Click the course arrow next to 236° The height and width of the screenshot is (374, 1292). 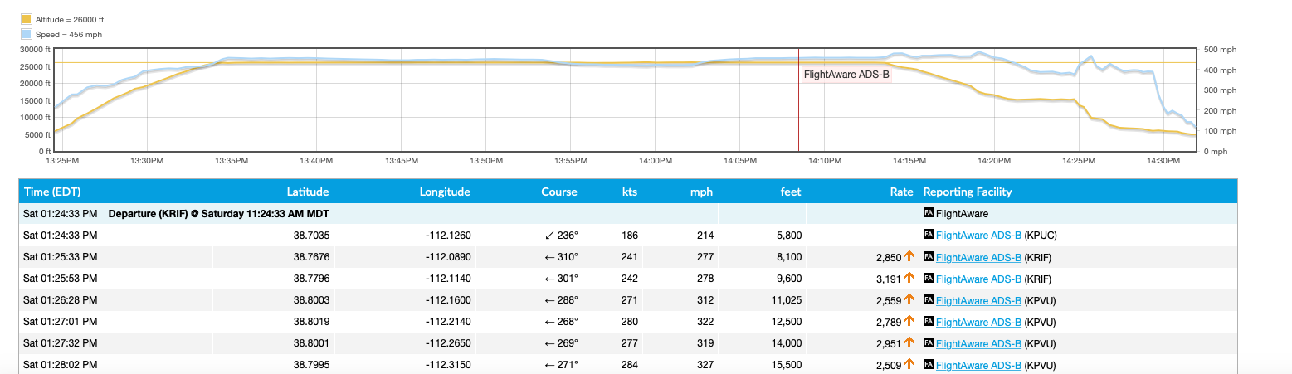point(549,235)
